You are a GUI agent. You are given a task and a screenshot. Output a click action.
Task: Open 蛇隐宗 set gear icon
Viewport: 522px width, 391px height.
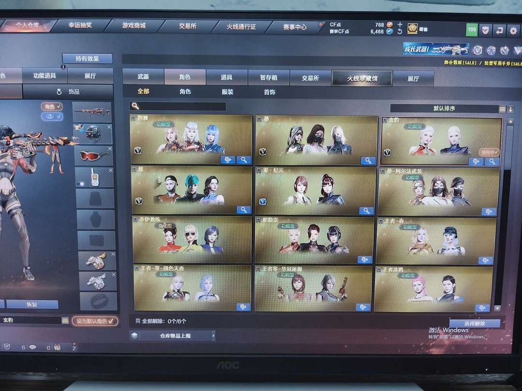[x=364, y=260]
